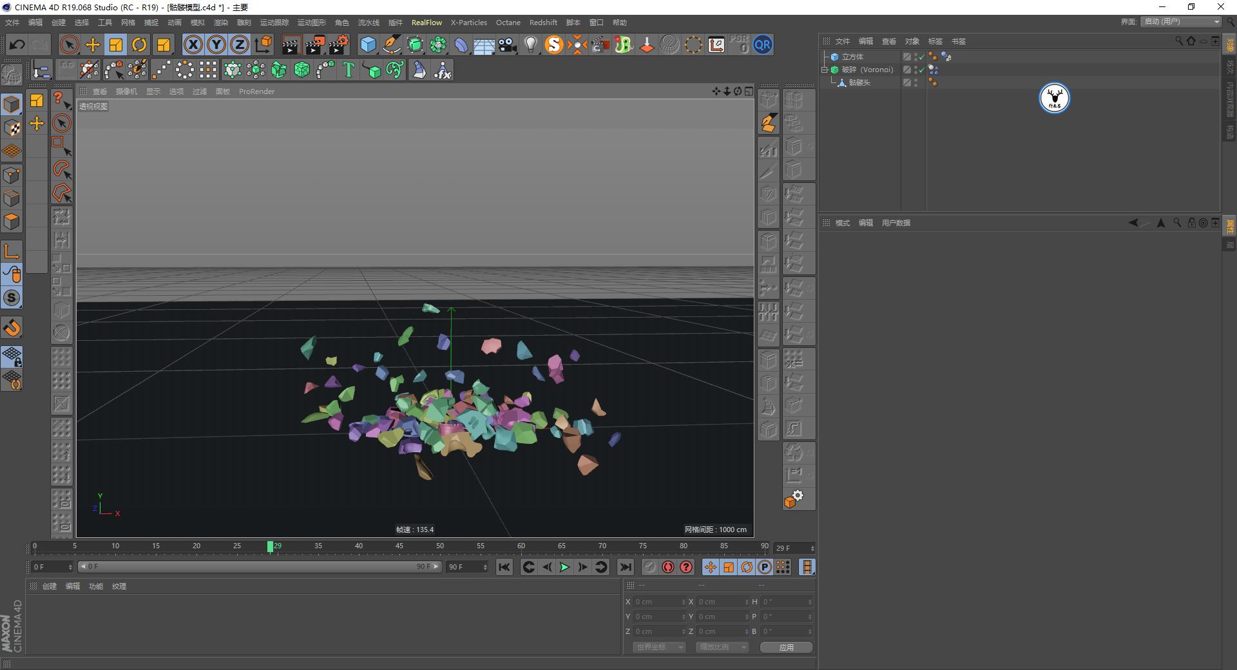Activate the Rotate tool
This screenshot has width=1237, height=670.
(x=139, y=44)
